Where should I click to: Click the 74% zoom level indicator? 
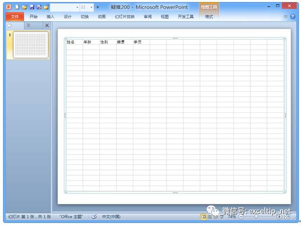pos(232,216)
